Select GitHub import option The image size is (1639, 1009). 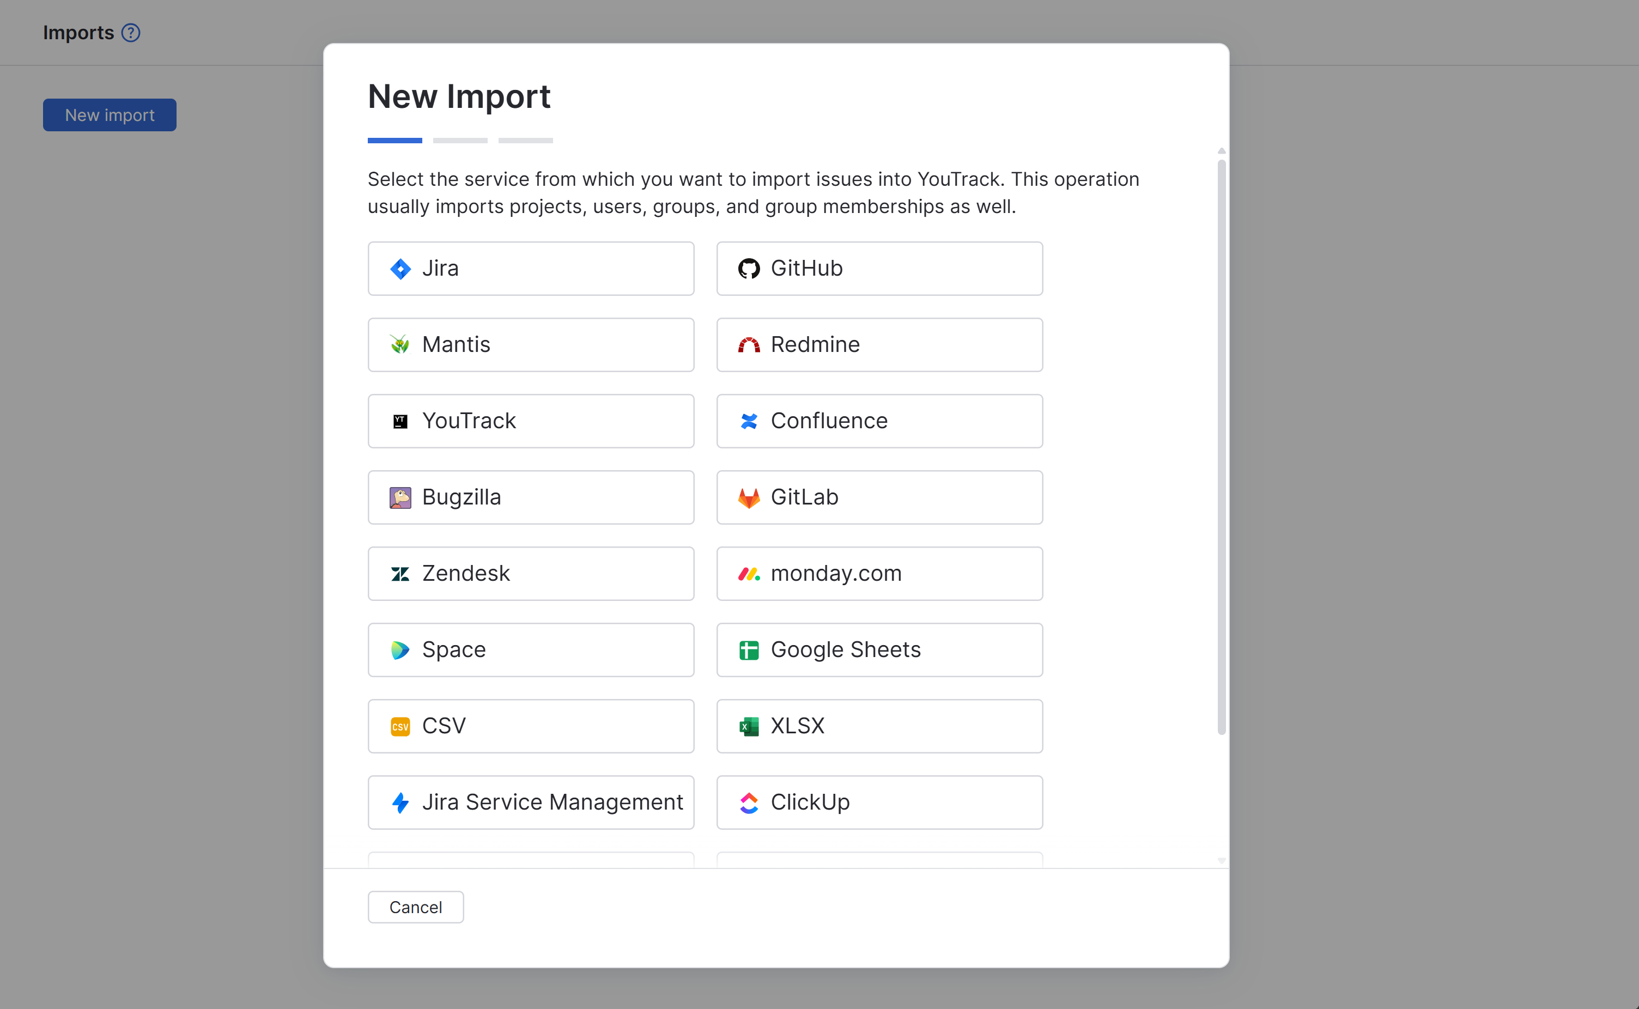coord(879,269)
